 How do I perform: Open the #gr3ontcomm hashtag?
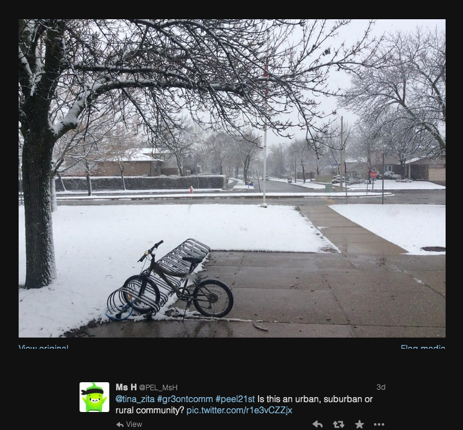click(185, 399)
